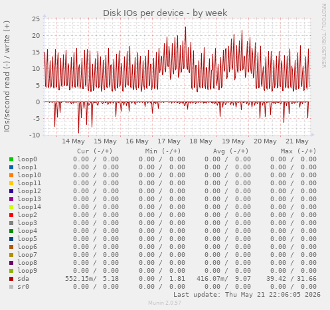Select the loop2 legend label
The image size is (330, 310).
click(x=27, y=215)
